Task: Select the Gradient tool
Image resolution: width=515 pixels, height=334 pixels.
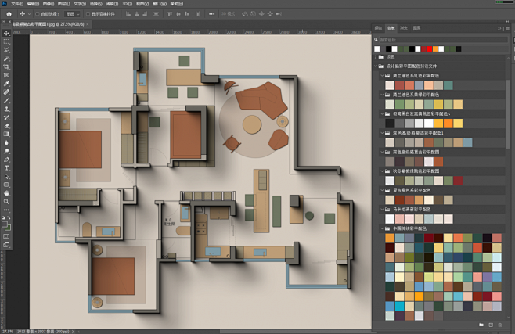Action: pos(6,135)
